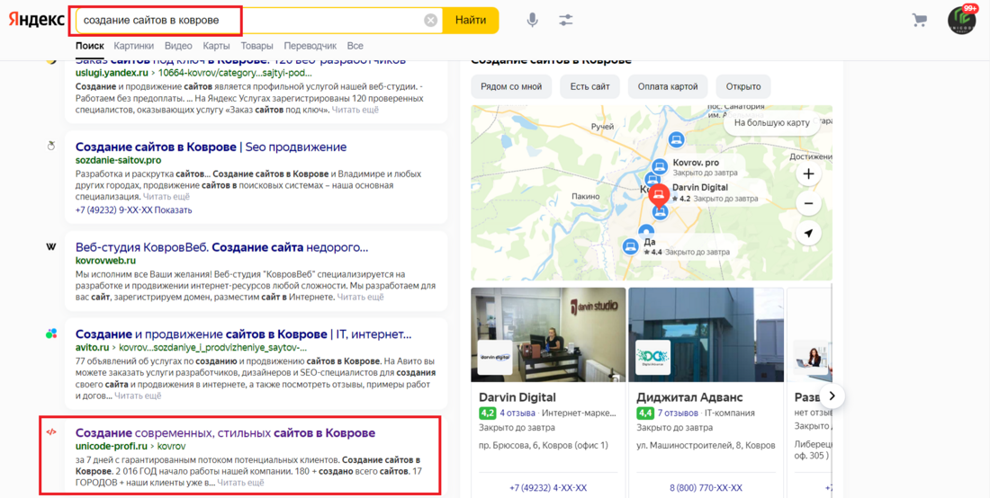Expand Читать ещё in uslugi.yandex.ru result
The image size is (990, 498).
click(355, 110)
